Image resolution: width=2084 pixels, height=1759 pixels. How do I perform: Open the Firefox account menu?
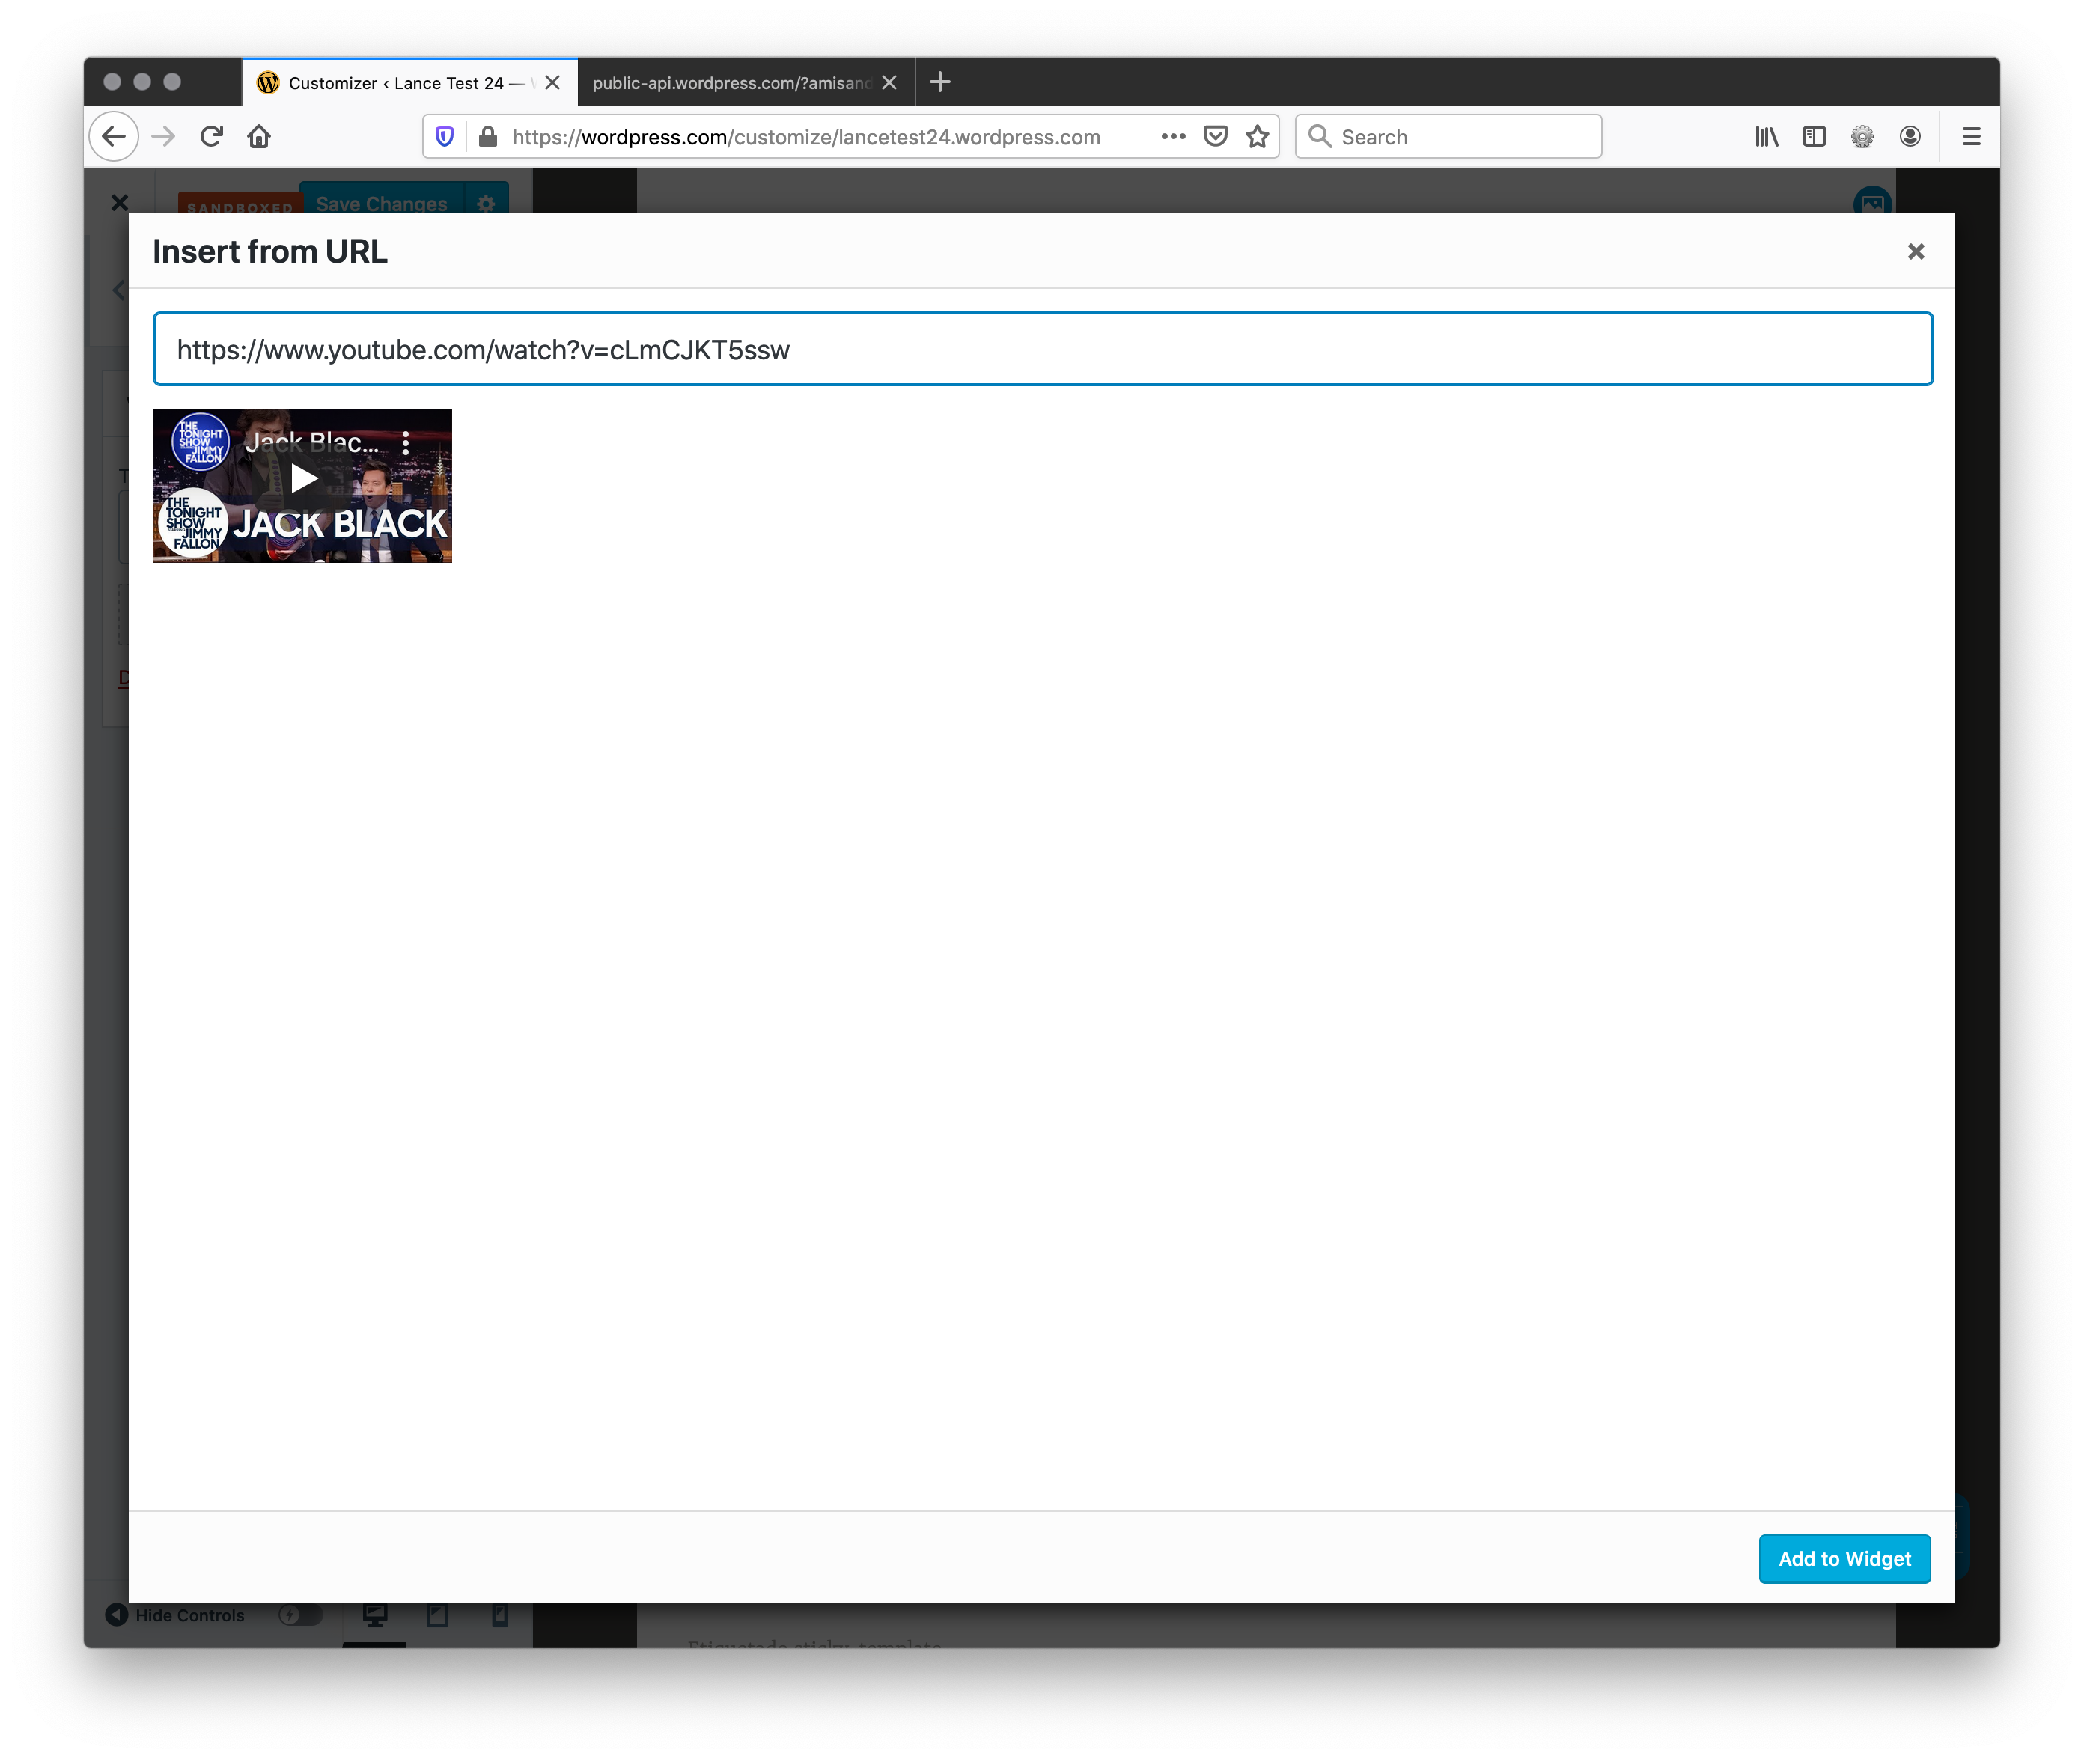point(1910,137)
